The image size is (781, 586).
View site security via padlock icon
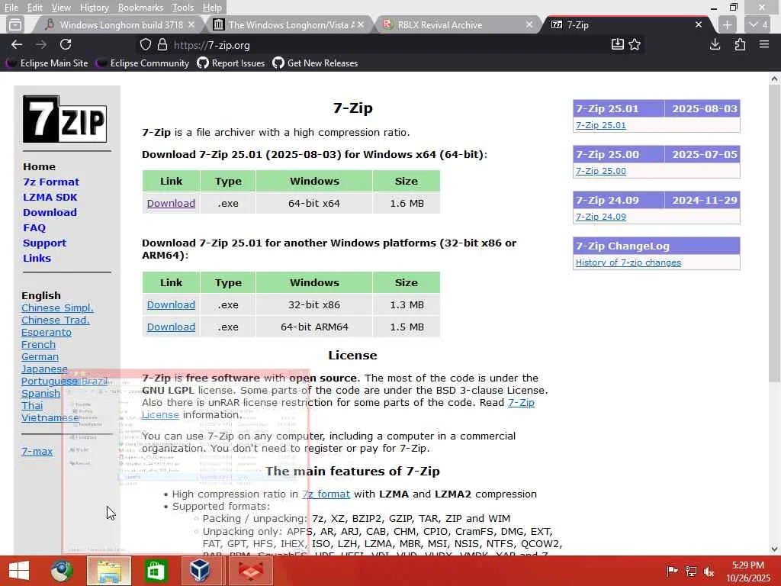162,45
